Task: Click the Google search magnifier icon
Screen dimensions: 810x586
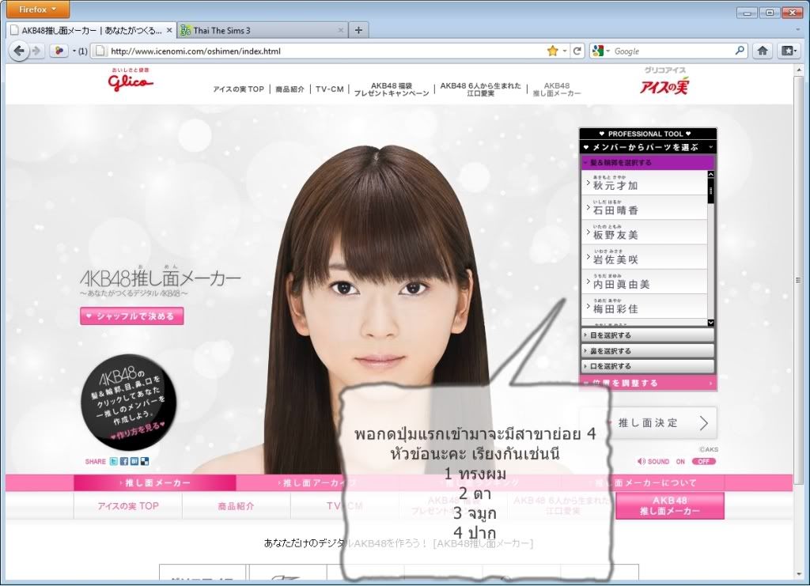Action: 740,51
